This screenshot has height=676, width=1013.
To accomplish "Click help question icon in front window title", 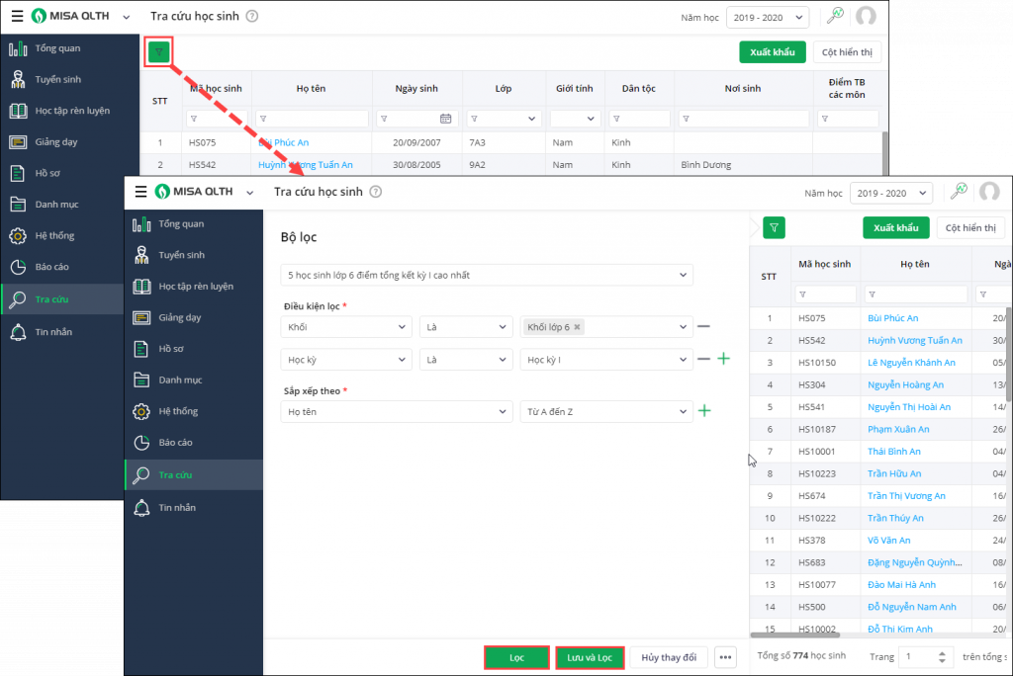I will [376, 192].
